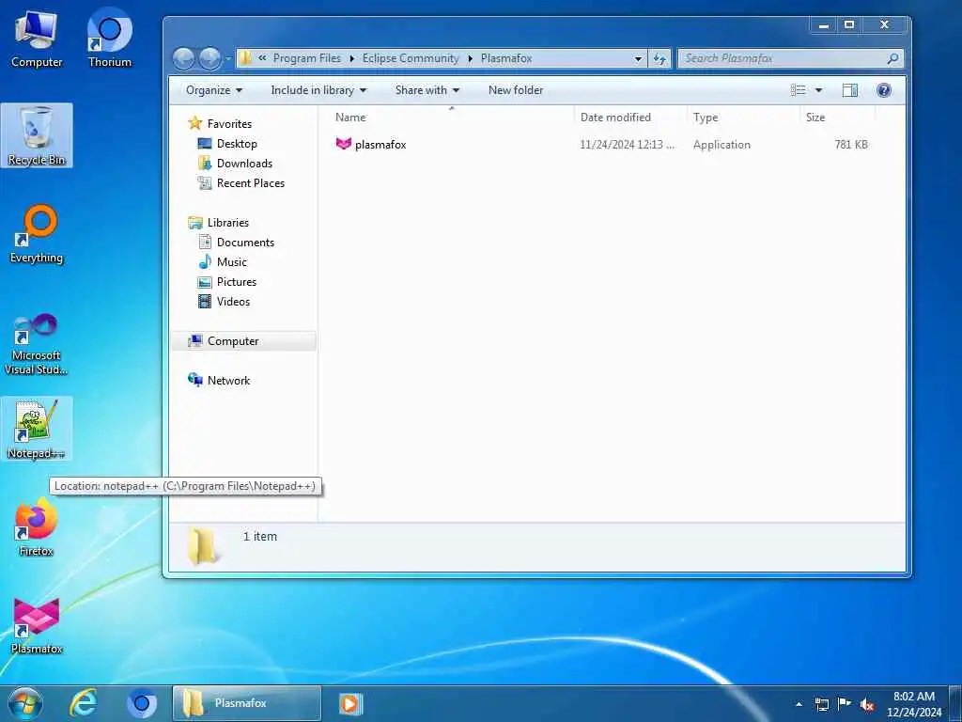Select the Firefox desktop shortcut
The width and height of the screenshot is (962, 722).
pyautogui.click(x=37, y=527)
